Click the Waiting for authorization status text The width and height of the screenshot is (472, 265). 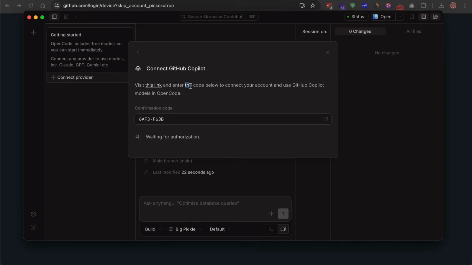tap(174, 137)
